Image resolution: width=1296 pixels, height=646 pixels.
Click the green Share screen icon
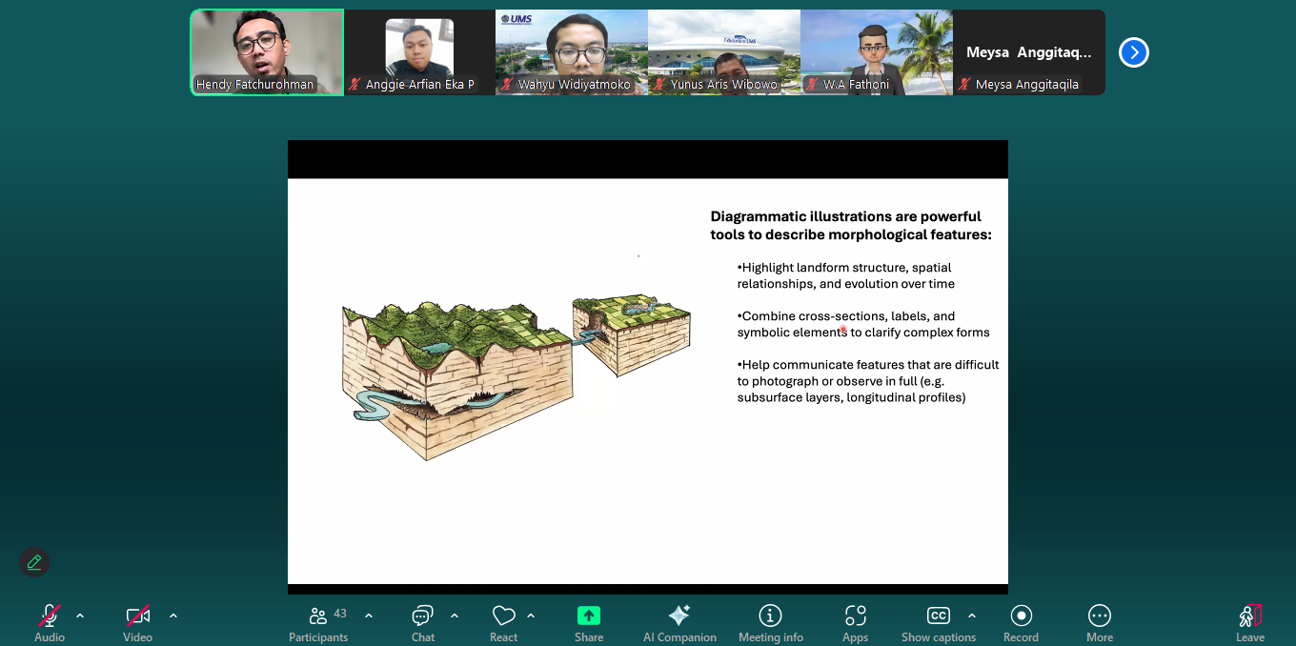click(x=589, y=616)
